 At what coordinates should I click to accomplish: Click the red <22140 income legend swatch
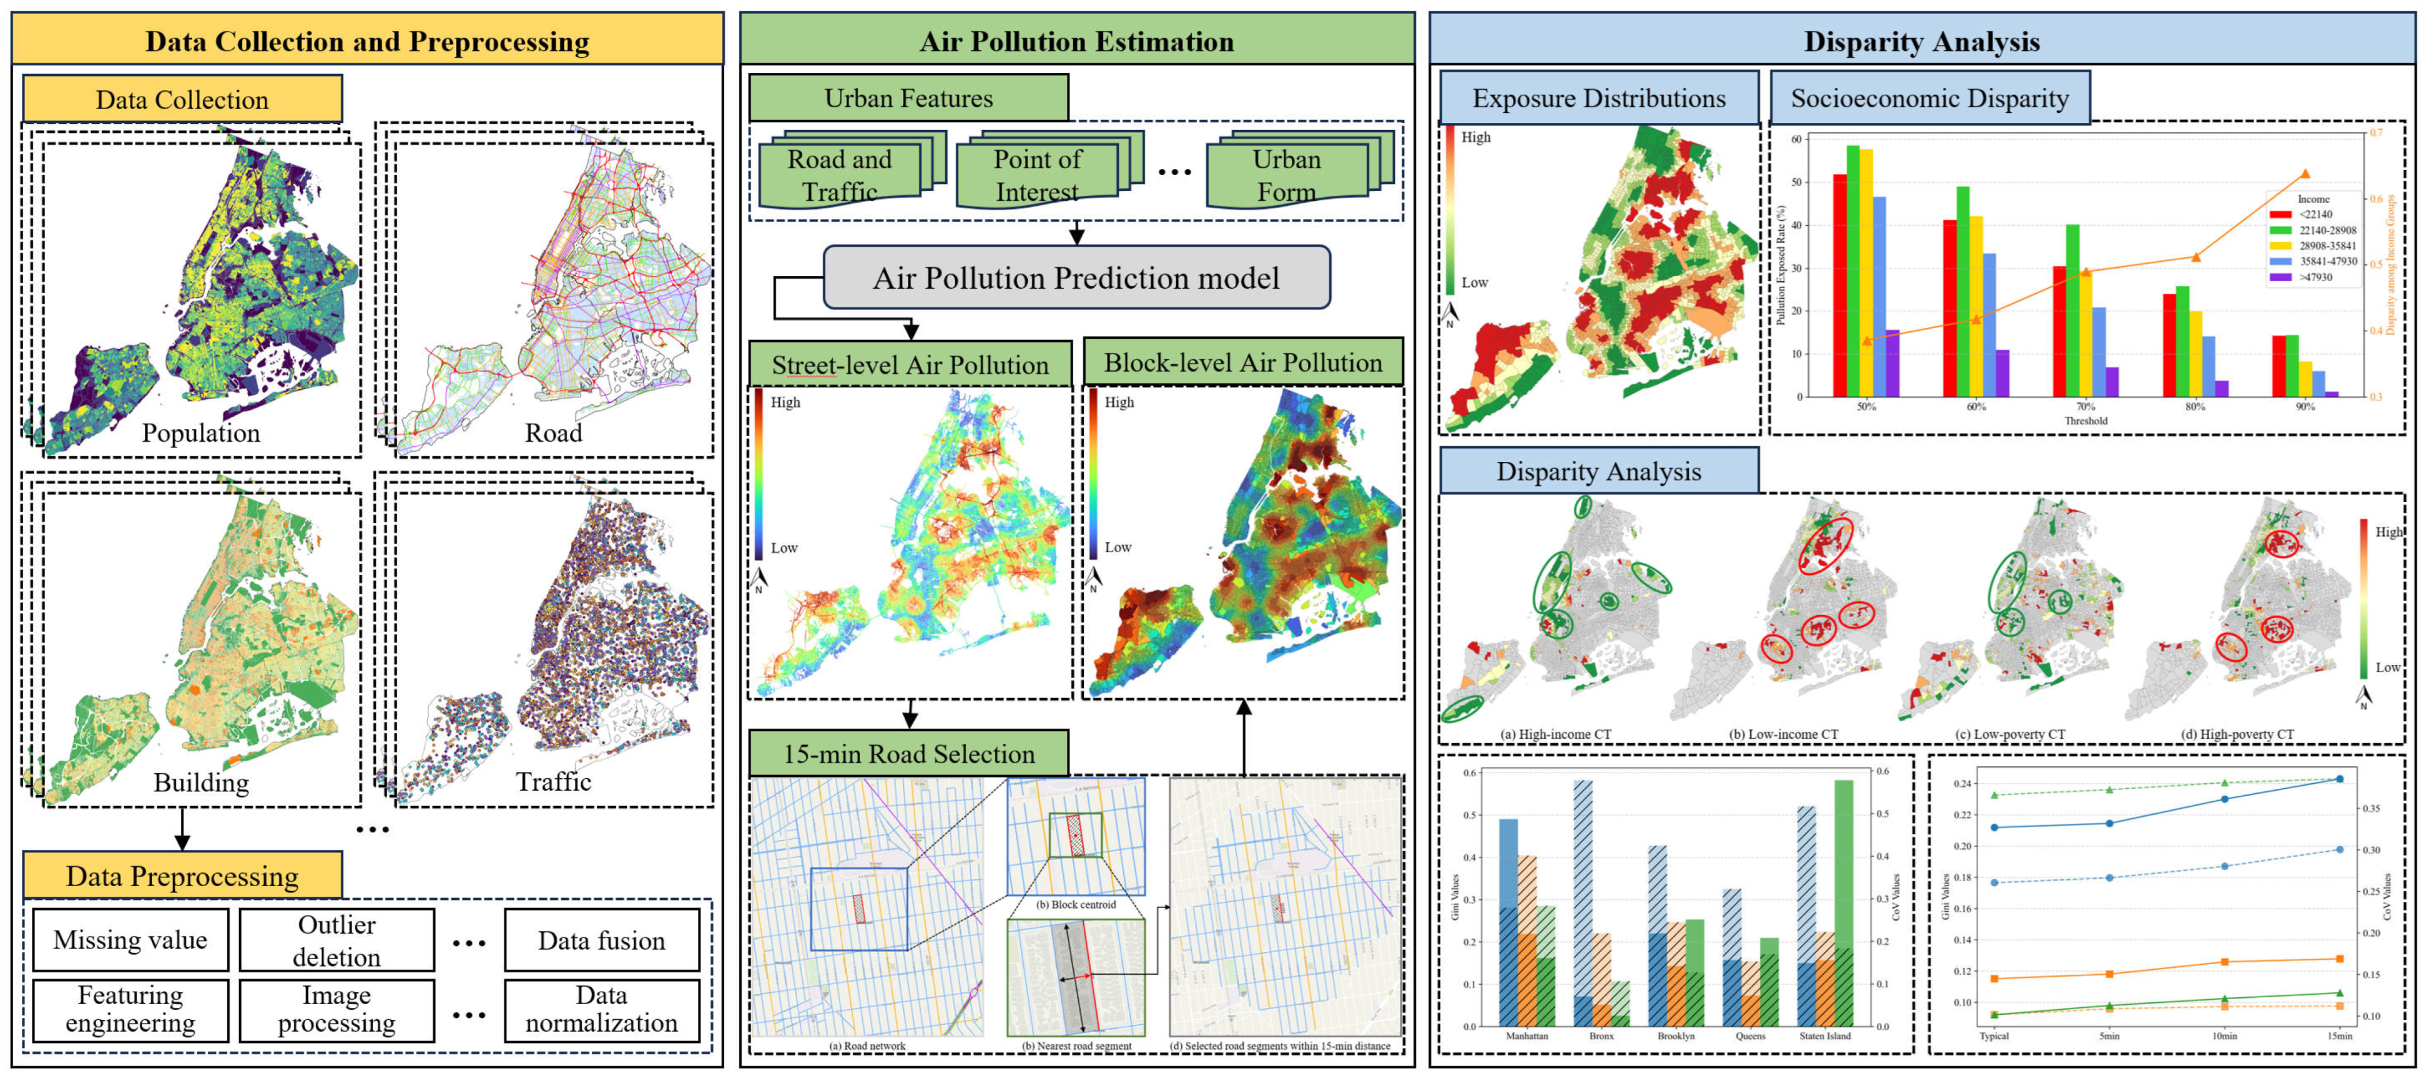click(2280, 215)
